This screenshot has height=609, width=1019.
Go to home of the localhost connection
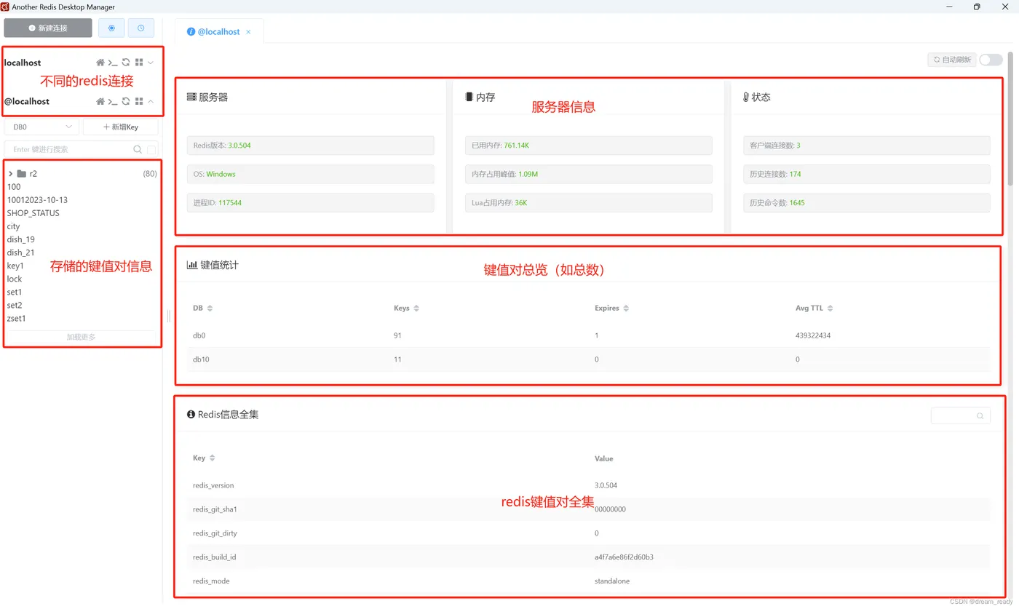pyautogui.click(x=100, y=63)
